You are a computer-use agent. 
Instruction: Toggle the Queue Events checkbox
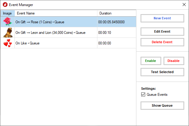143,95
